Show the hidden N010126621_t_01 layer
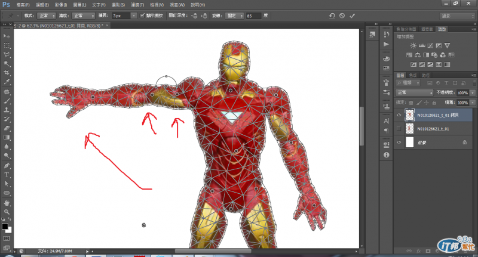 click(x=399, y=129)
